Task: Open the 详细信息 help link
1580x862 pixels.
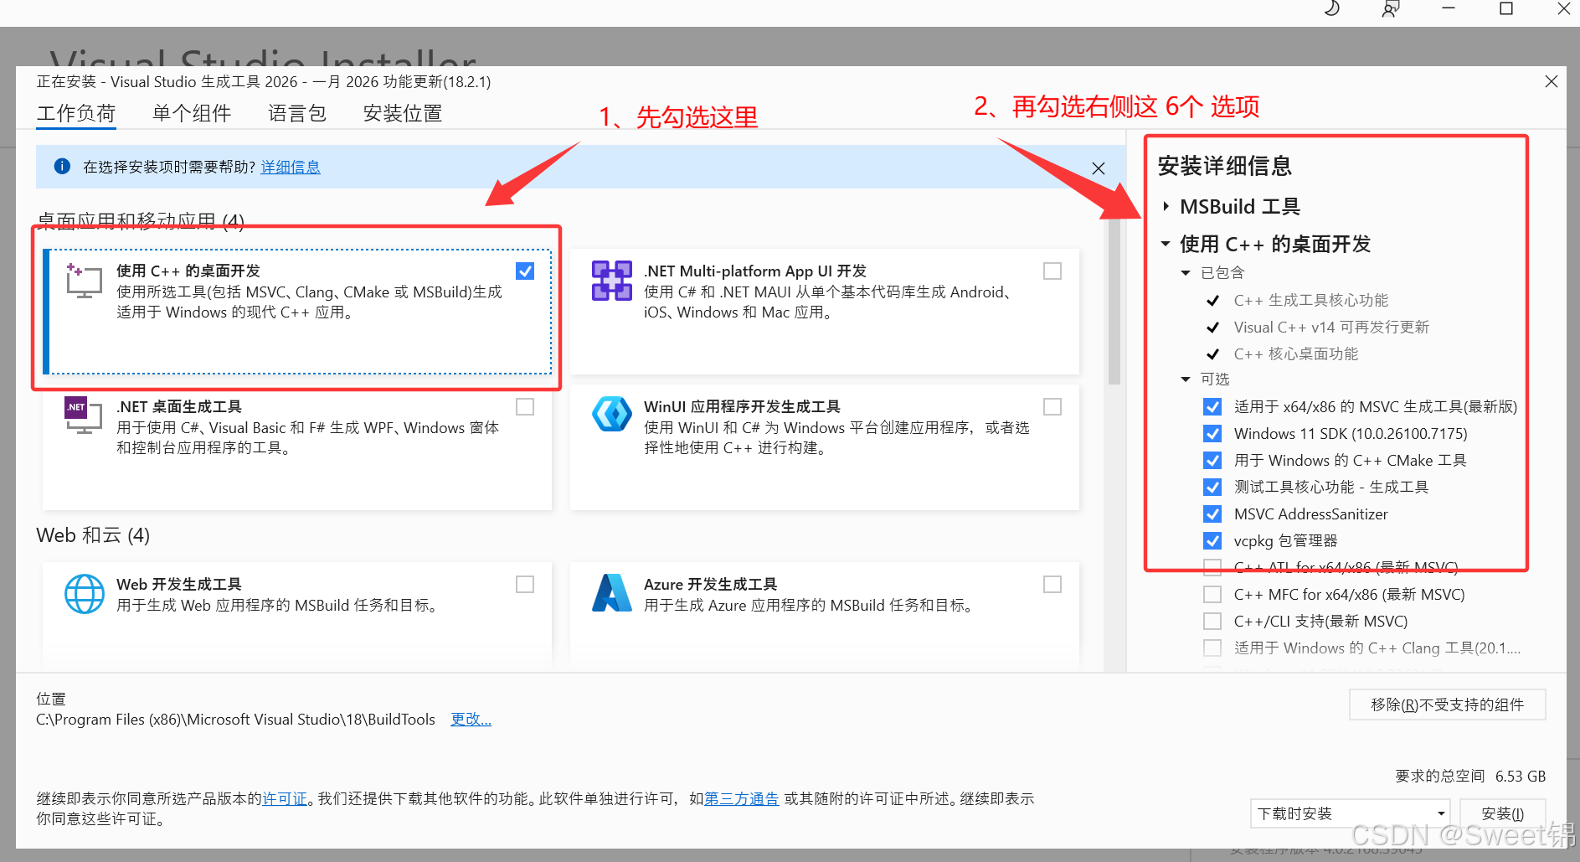Action: pos(291,167)
